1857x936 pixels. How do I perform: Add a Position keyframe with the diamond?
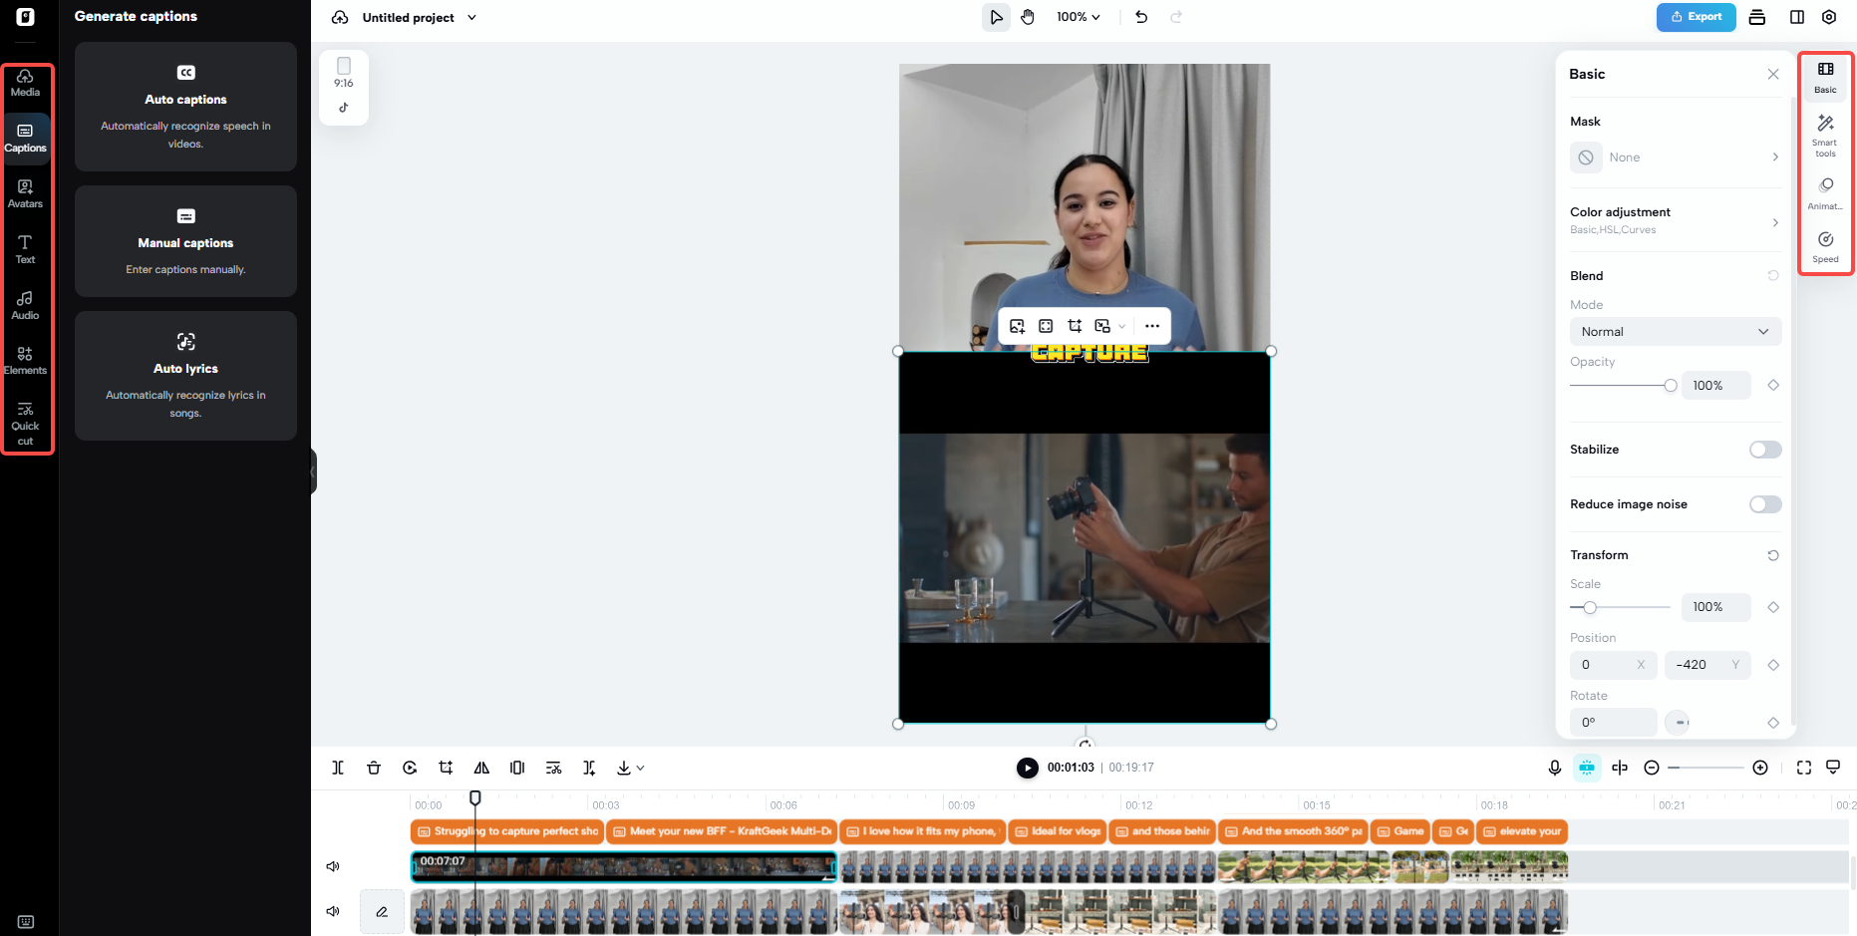(x=1773, y=665)
